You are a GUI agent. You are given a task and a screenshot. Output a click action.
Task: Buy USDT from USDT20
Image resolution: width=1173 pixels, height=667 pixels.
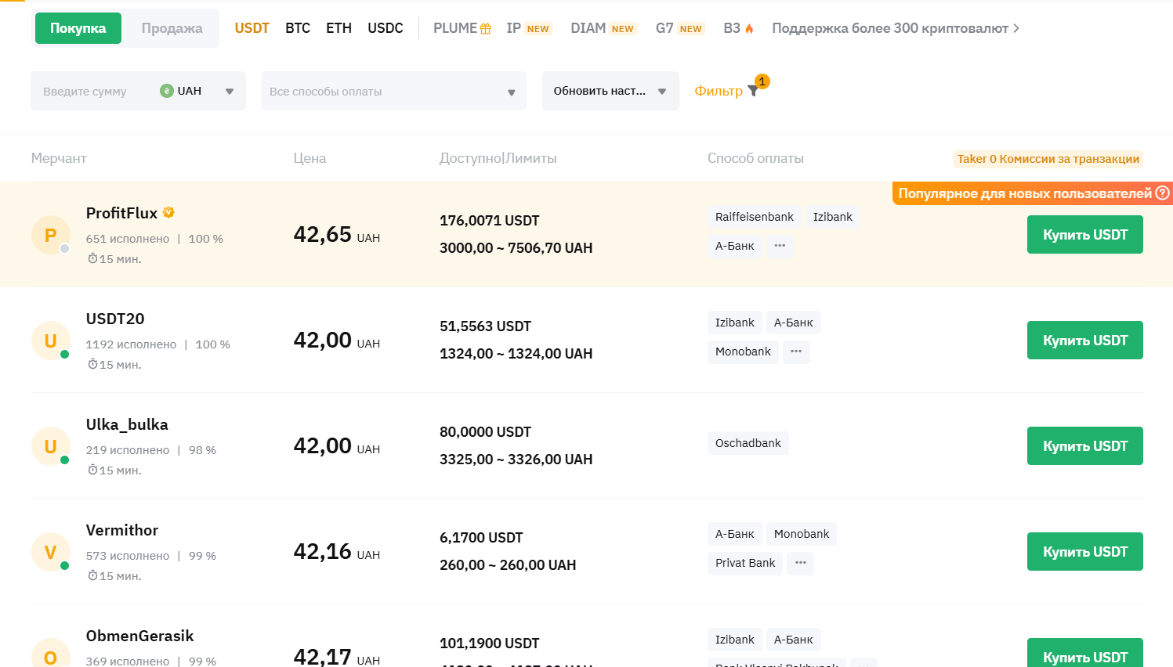[x=1085, y=341]
